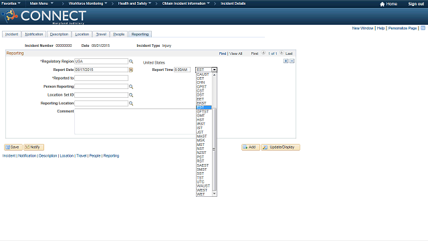Switch to the Notification tab
428x241 pixels.
(34, 34)
